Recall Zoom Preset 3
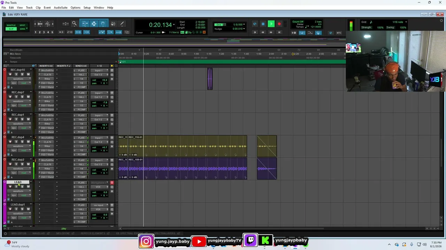The width and height of the screenshot is (446, 250). [x=44, y=32]
